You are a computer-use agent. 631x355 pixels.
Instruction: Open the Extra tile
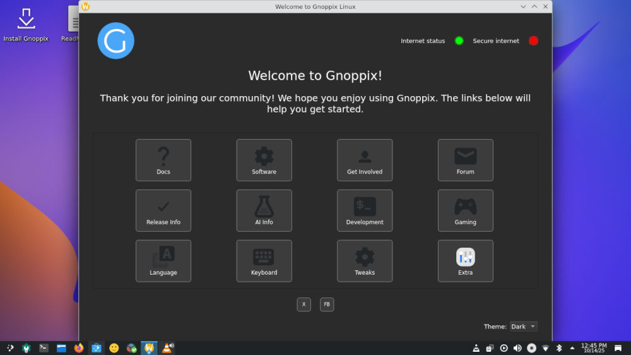[x=465, y=261]
